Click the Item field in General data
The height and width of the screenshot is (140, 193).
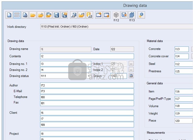click(x=184, y=91)
